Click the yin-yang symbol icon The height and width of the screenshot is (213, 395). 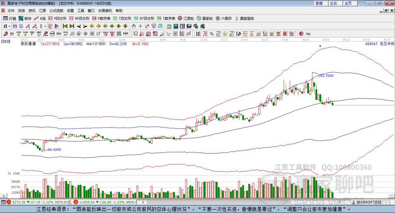pyautogui.click(x=301, y=34)
